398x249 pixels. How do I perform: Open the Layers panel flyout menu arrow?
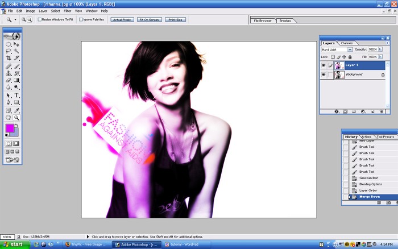pyautogui.click(x=387, y=43)
